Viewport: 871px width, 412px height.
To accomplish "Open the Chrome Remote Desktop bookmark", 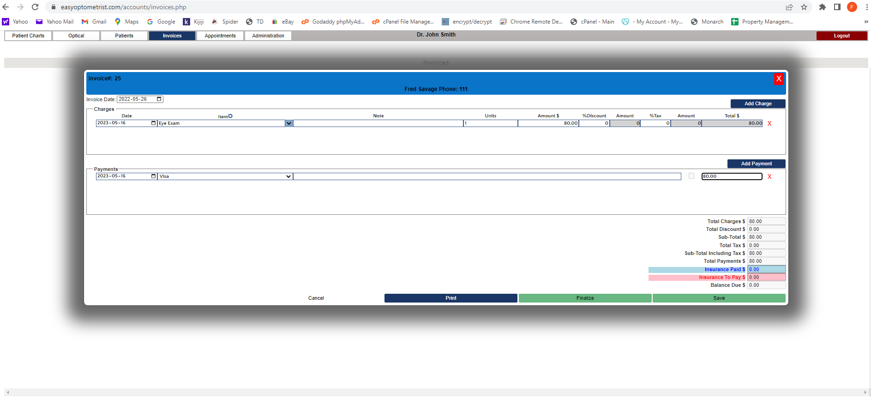I will click(x=531, y=22).
